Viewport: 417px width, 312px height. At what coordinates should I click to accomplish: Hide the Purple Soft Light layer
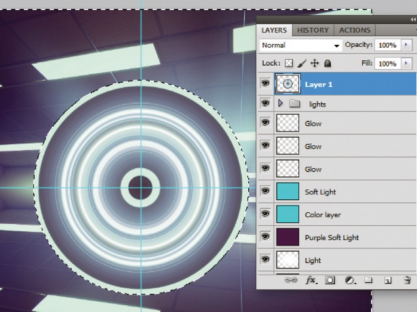coord(265,236)
